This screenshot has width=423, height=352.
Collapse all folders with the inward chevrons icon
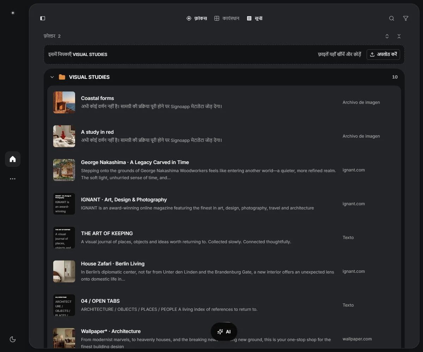pos(399,36)
